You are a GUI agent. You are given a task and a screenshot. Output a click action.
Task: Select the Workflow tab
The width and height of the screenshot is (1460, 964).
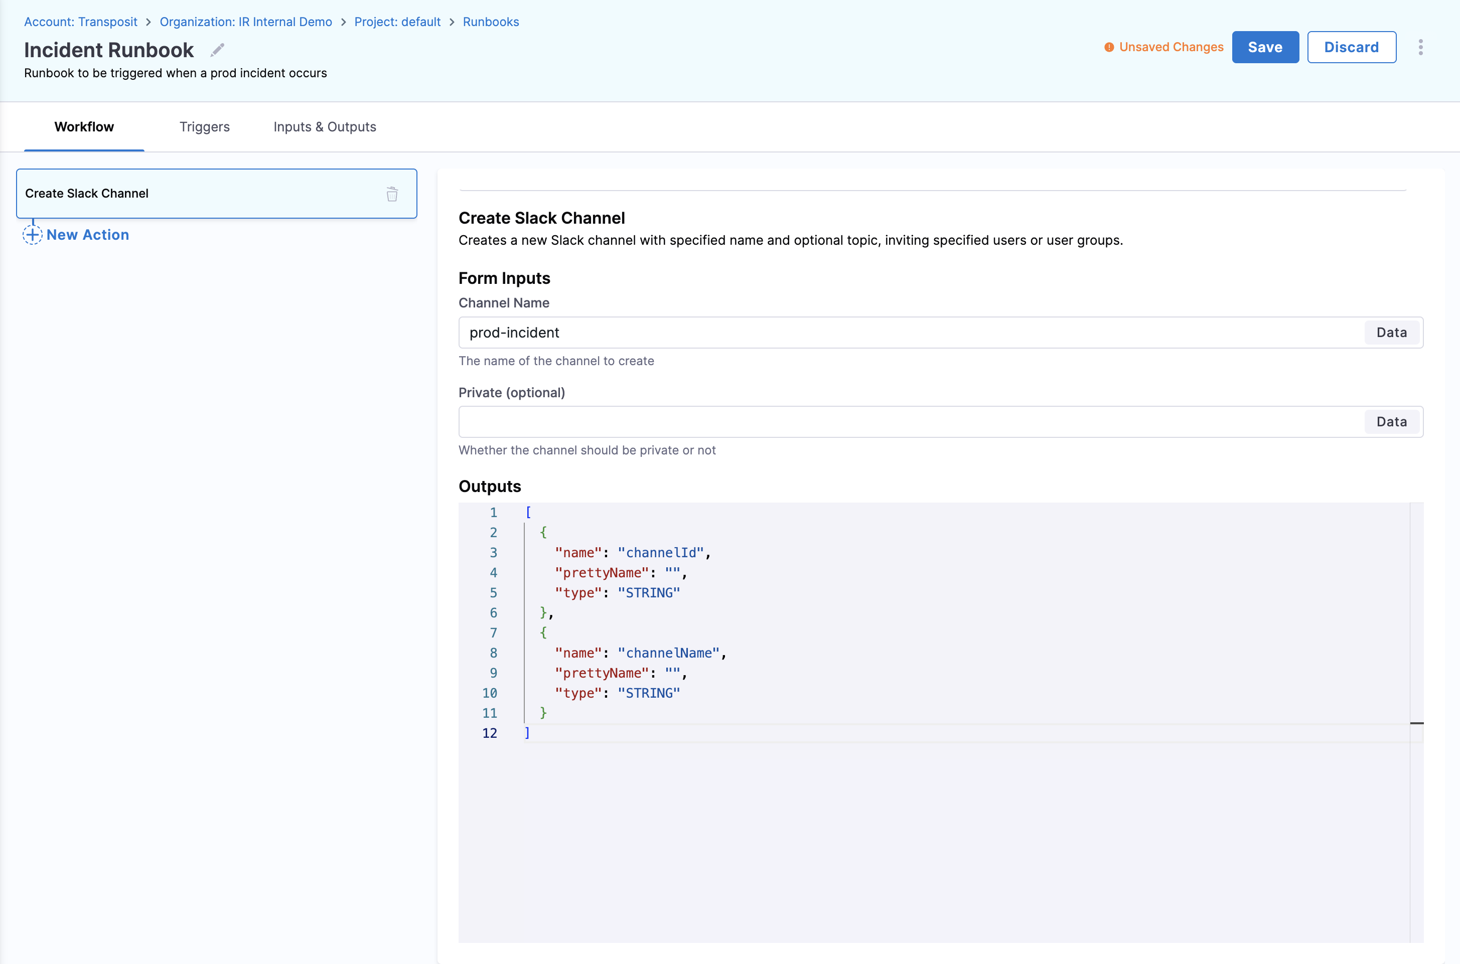tap(84, 127)
